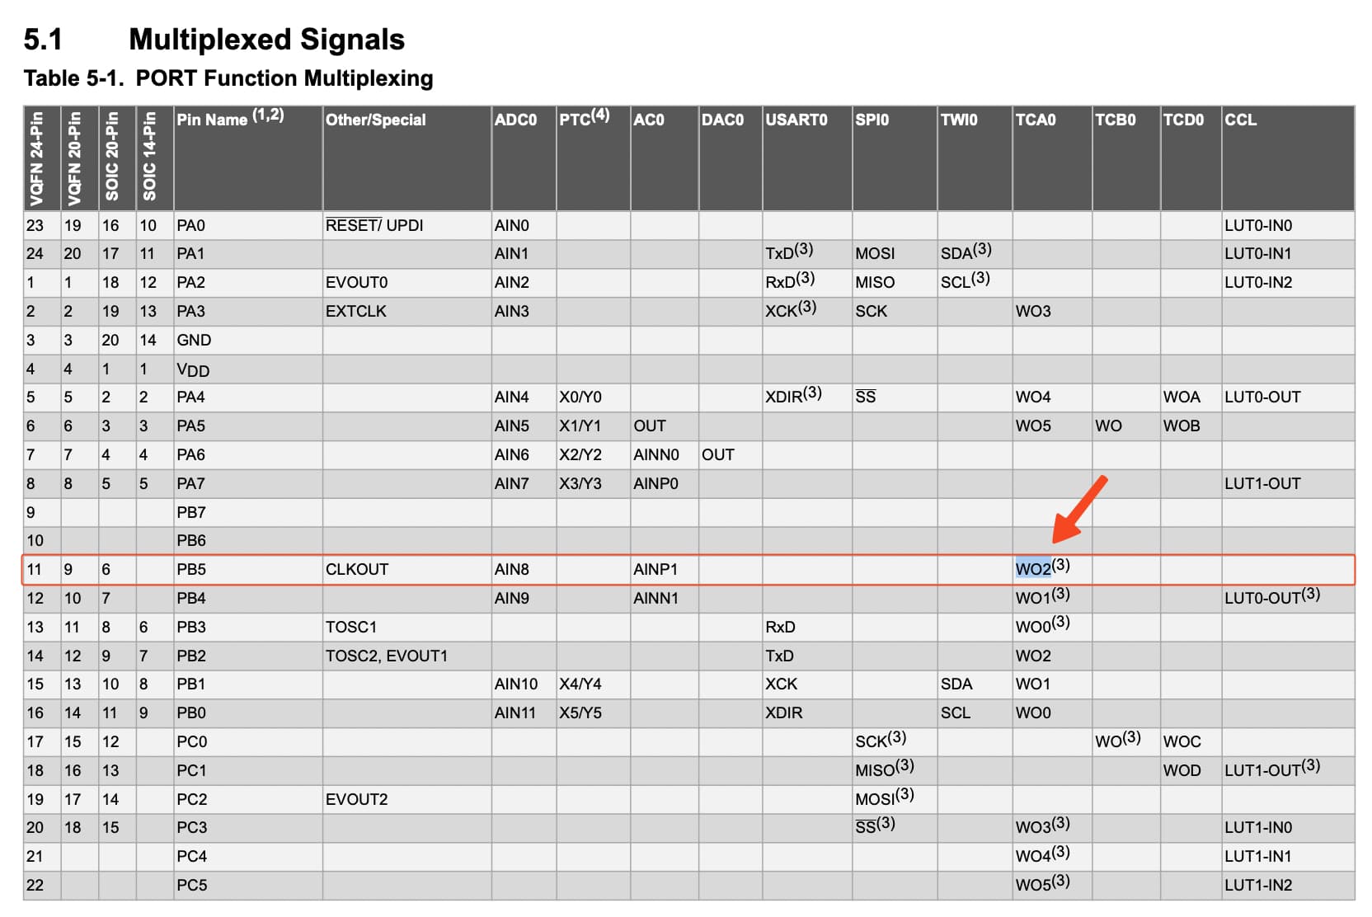Screen dimensions: 1372x917
Task: Click the CLKOUT cell
Action: pyautogui.click(x=356, y=569)
